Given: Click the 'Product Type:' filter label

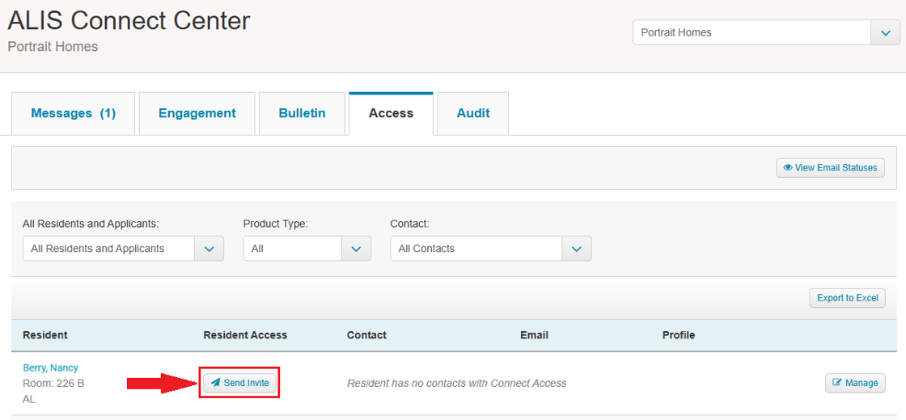Looking at the screenshot, I should coord(276,224).
